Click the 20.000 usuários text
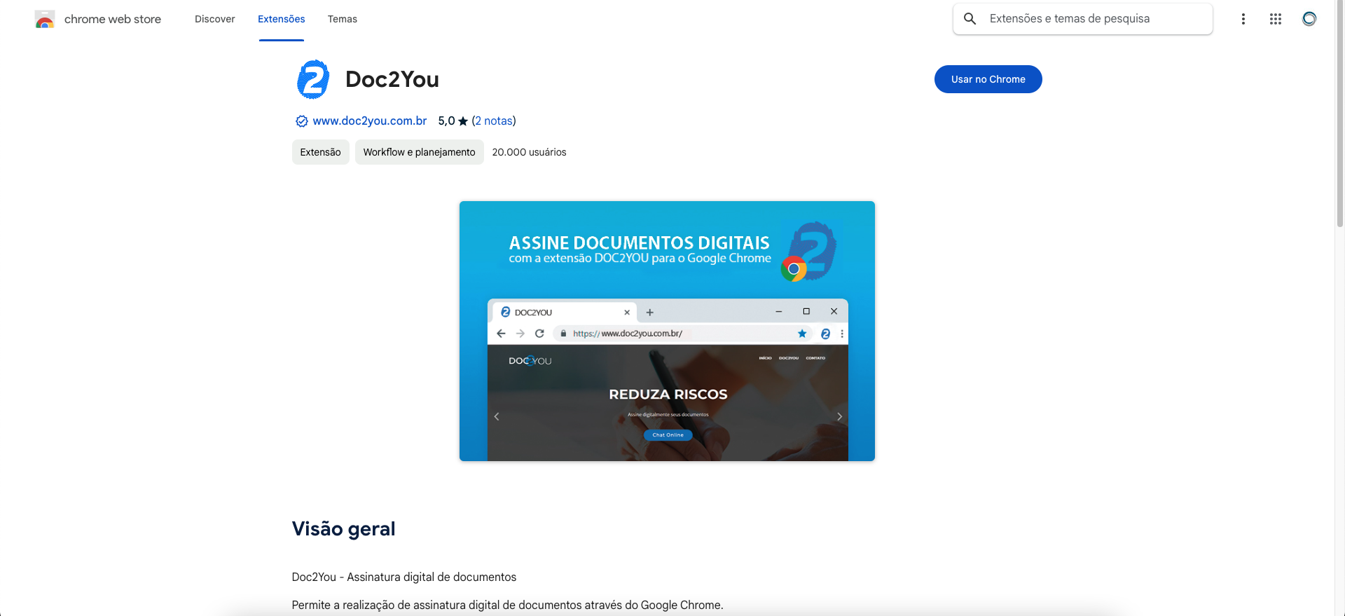The height and width of the screenshot is (616, 1345). 529,152
